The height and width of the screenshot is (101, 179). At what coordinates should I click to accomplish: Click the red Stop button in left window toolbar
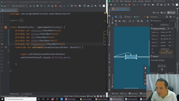coord(56,6)
